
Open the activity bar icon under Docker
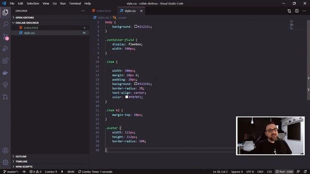[5, 85]
